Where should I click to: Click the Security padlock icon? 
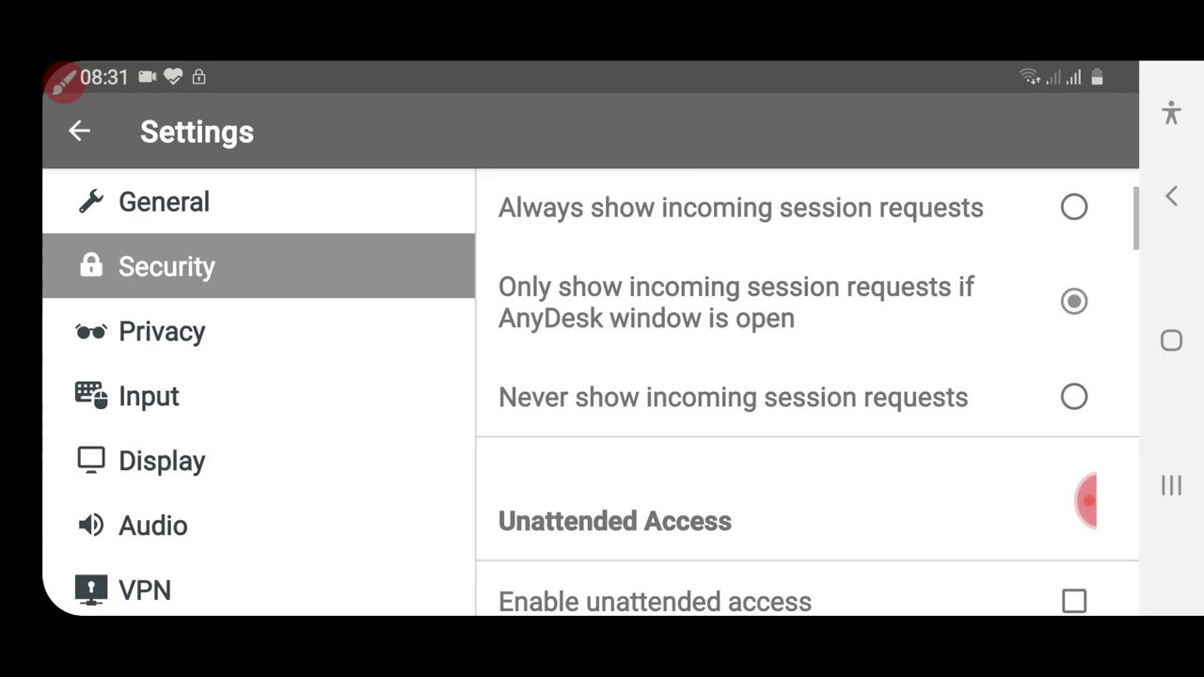coord(91,266)
